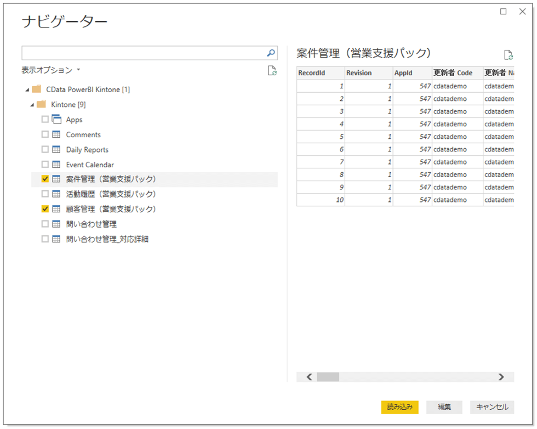
Task: Check the Event Calendar checkbox
Action: 45,164
